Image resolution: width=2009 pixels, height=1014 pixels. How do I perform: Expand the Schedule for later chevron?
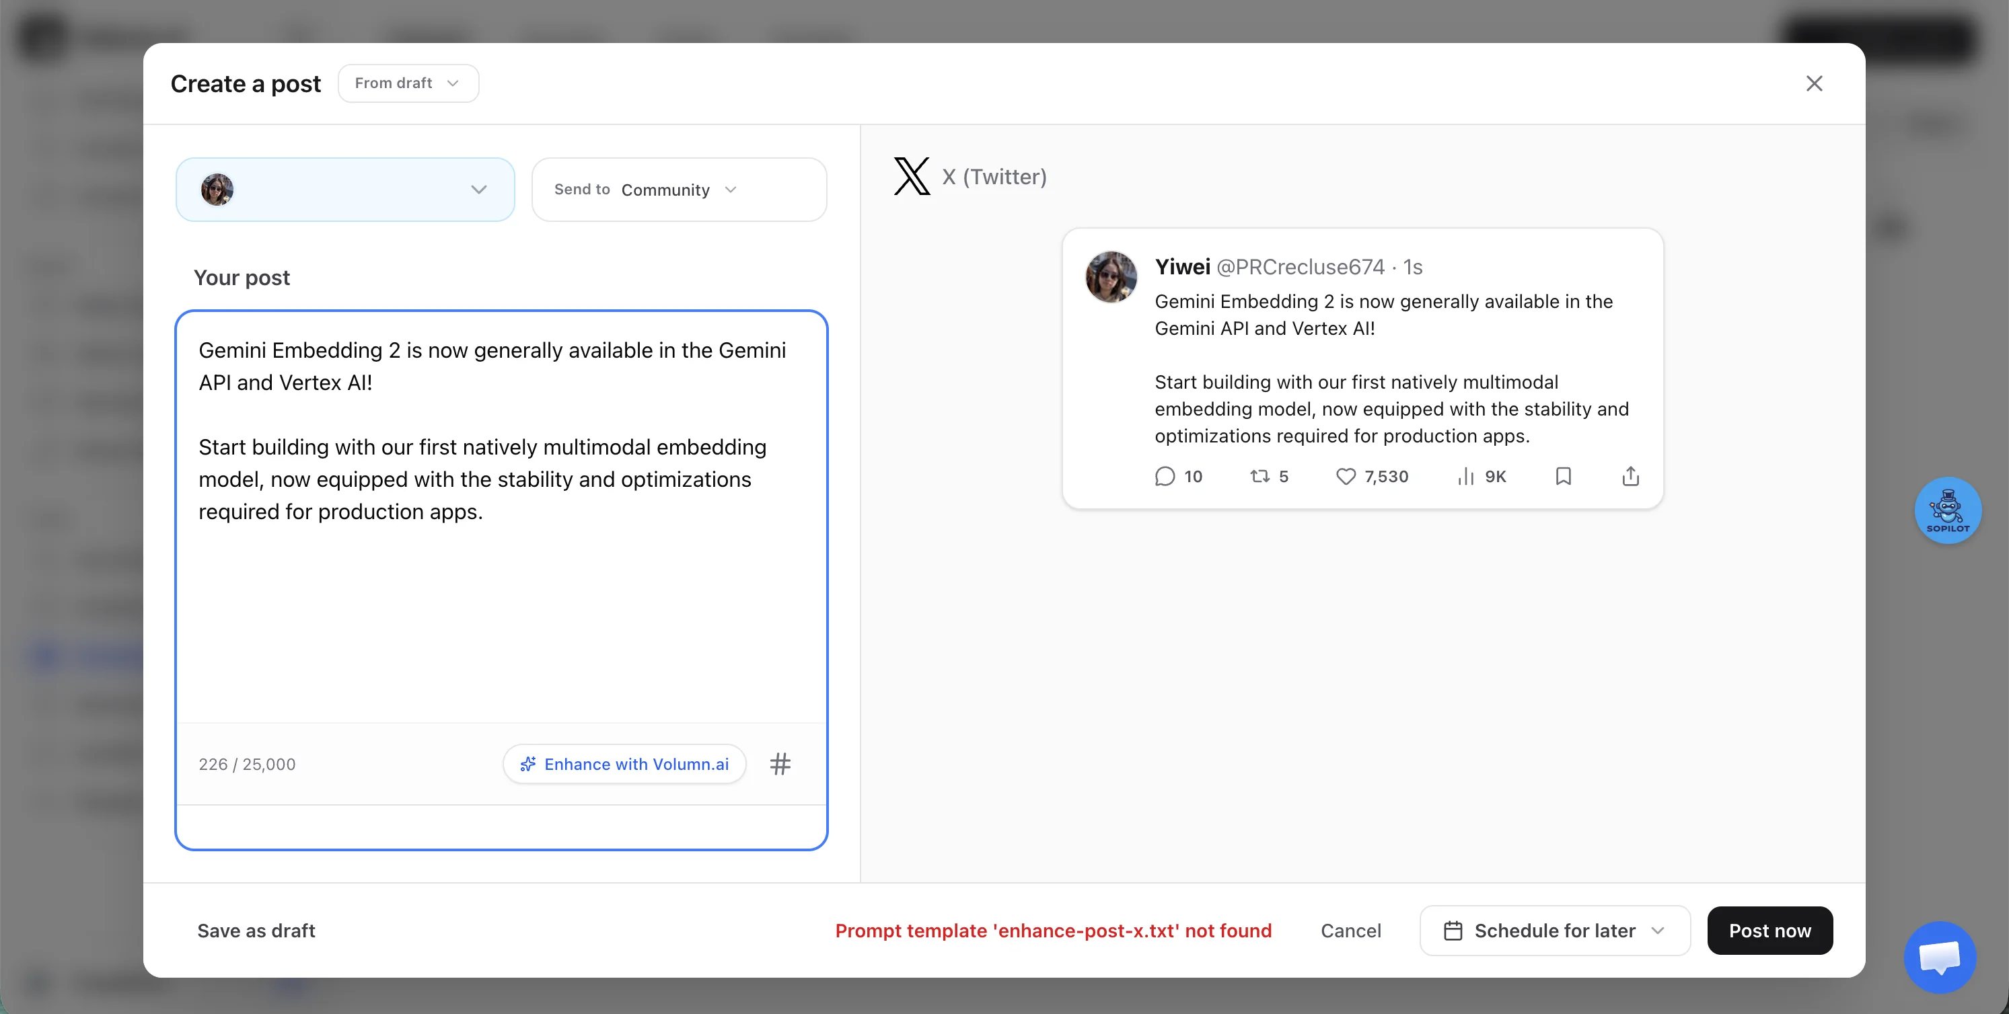click(1658, 931)
